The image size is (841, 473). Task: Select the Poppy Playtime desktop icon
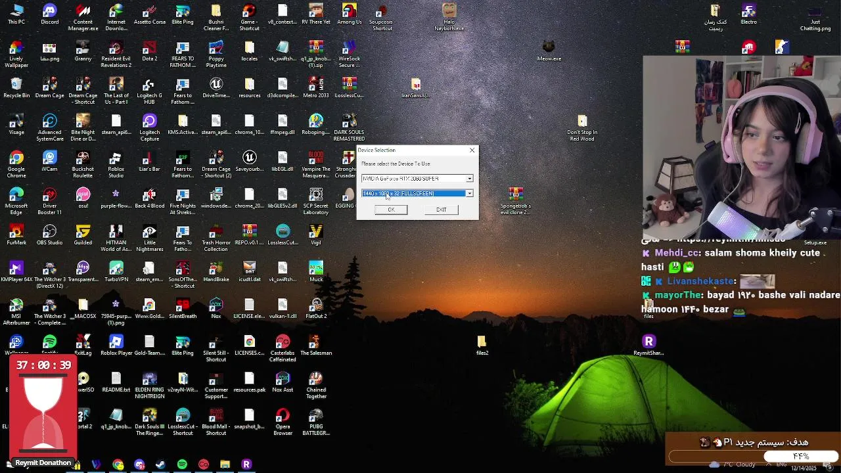pos(216,54)
